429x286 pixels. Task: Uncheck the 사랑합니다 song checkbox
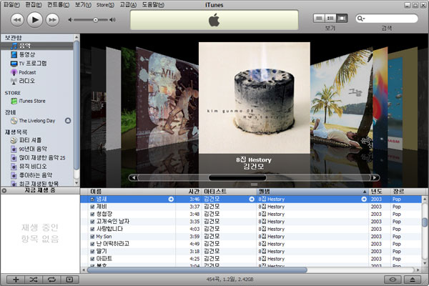pyautogui.click(x=92, y=229)
